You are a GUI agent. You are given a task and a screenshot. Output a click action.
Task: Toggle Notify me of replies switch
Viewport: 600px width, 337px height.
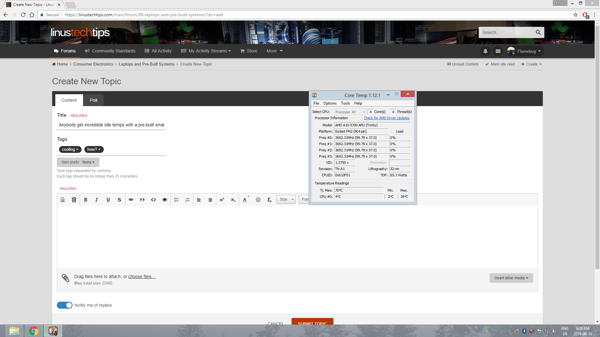click(65, 305)
